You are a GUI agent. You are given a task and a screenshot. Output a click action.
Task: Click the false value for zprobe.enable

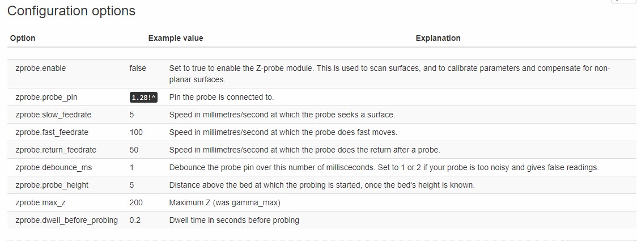138,68
